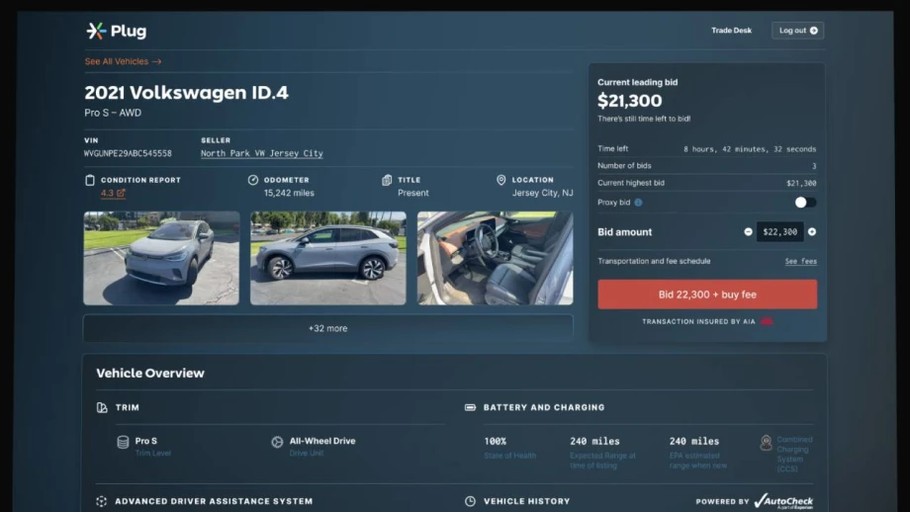Screen dimensions: 910x512
Task: Open the front view car photo
Action: coord(161,258)
